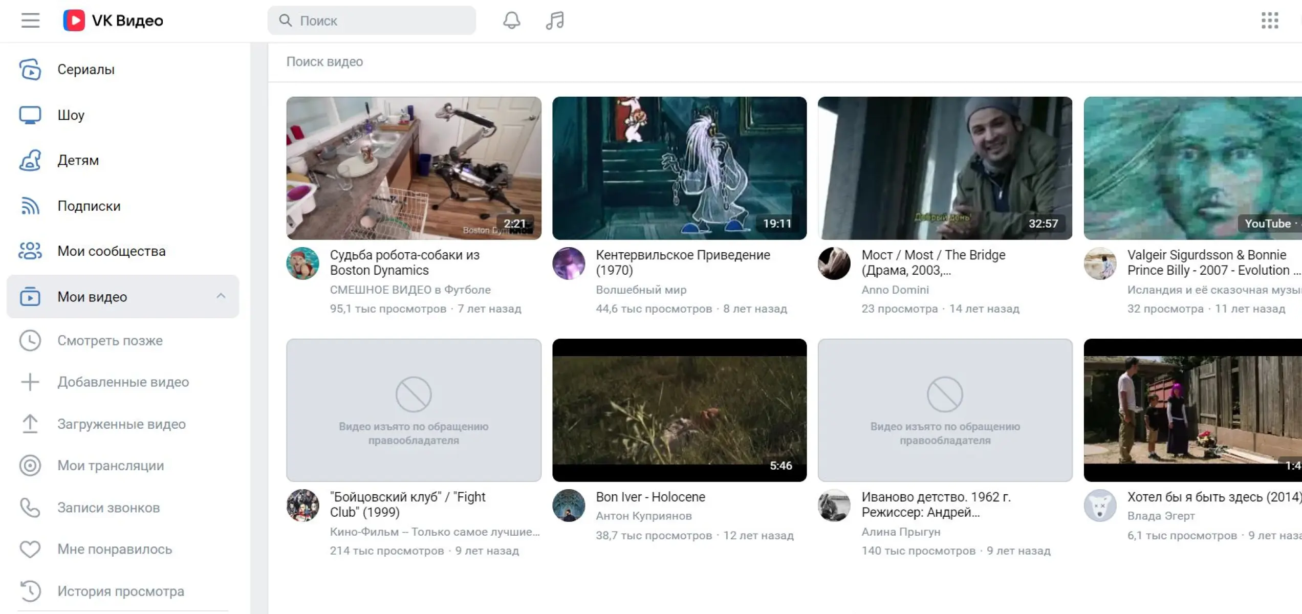The image size is (1302, 614).
Task: Open the hamburger menu icon
Action: 30,20
